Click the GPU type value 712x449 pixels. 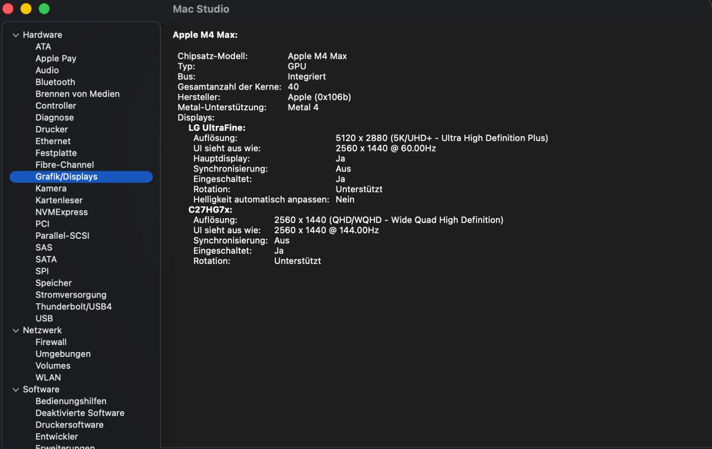pyautogui.click(x=297, y=66)
